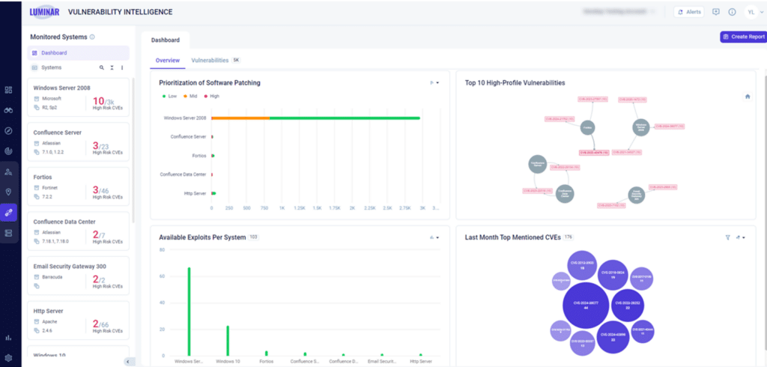The image size is (767, 367).
Task: Open the Http Server system card
Action: (x=78, y=321)
